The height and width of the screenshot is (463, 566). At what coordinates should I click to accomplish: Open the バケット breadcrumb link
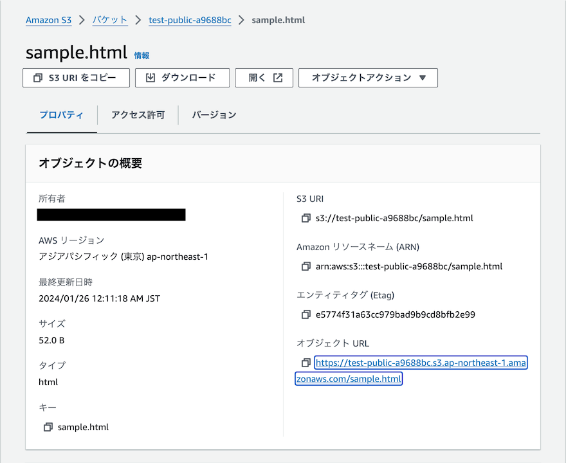point(110,20)
